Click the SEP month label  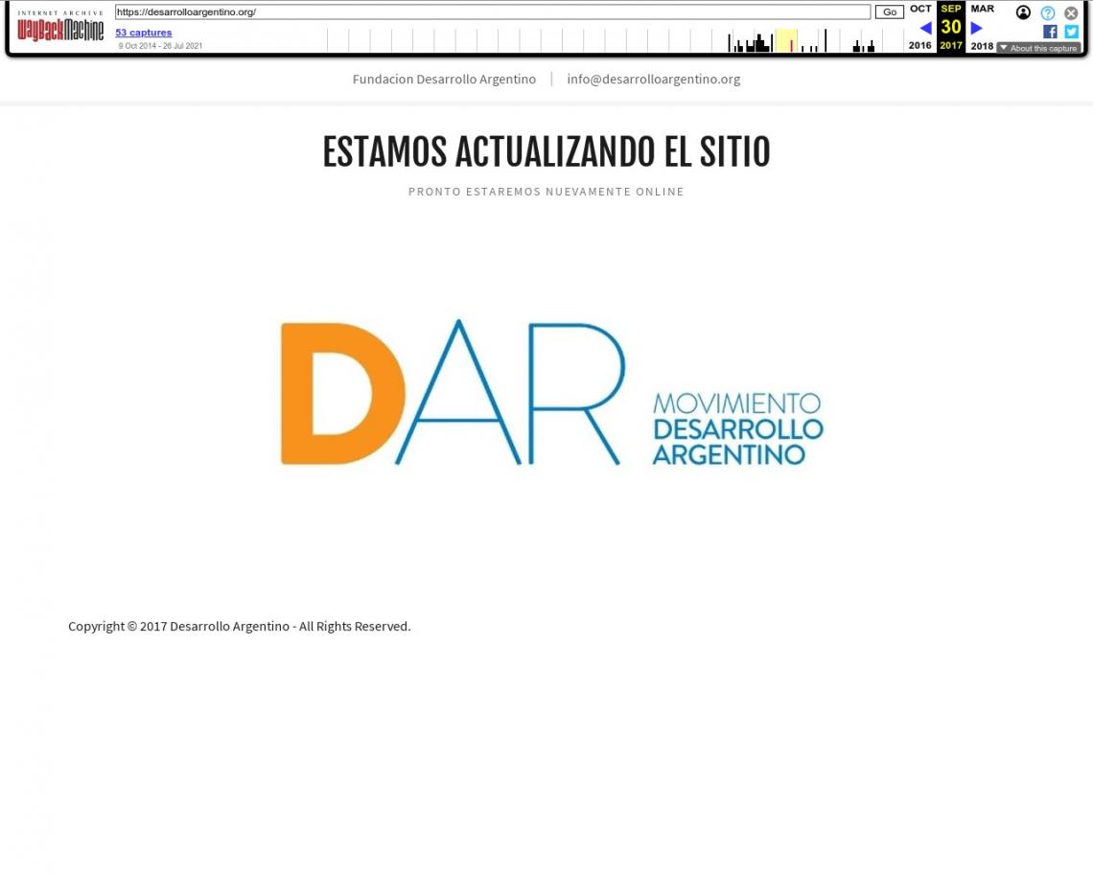951,9
